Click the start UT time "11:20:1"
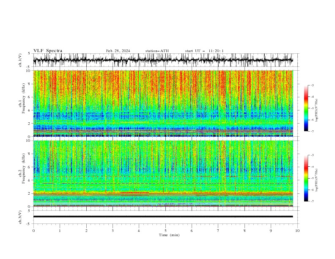This screenshot has height=259, width=335. coord(216,51)
